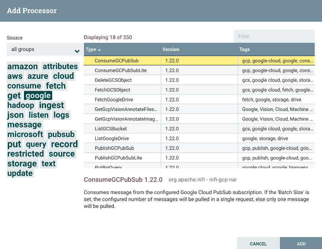Select the 'microsoft' tag

25,134
